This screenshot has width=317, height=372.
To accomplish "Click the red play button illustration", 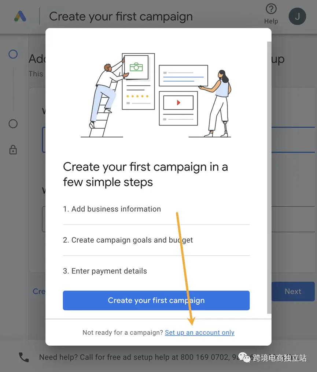I will pyautogui.click(x=178, y=102).
